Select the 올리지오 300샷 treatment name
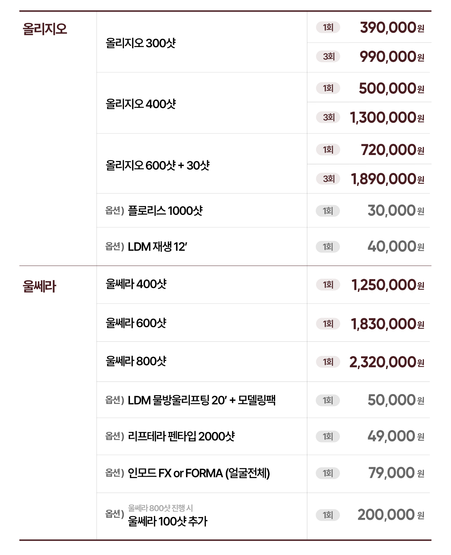The width and height of the screenshot is (451, 555). click(140, 43)
